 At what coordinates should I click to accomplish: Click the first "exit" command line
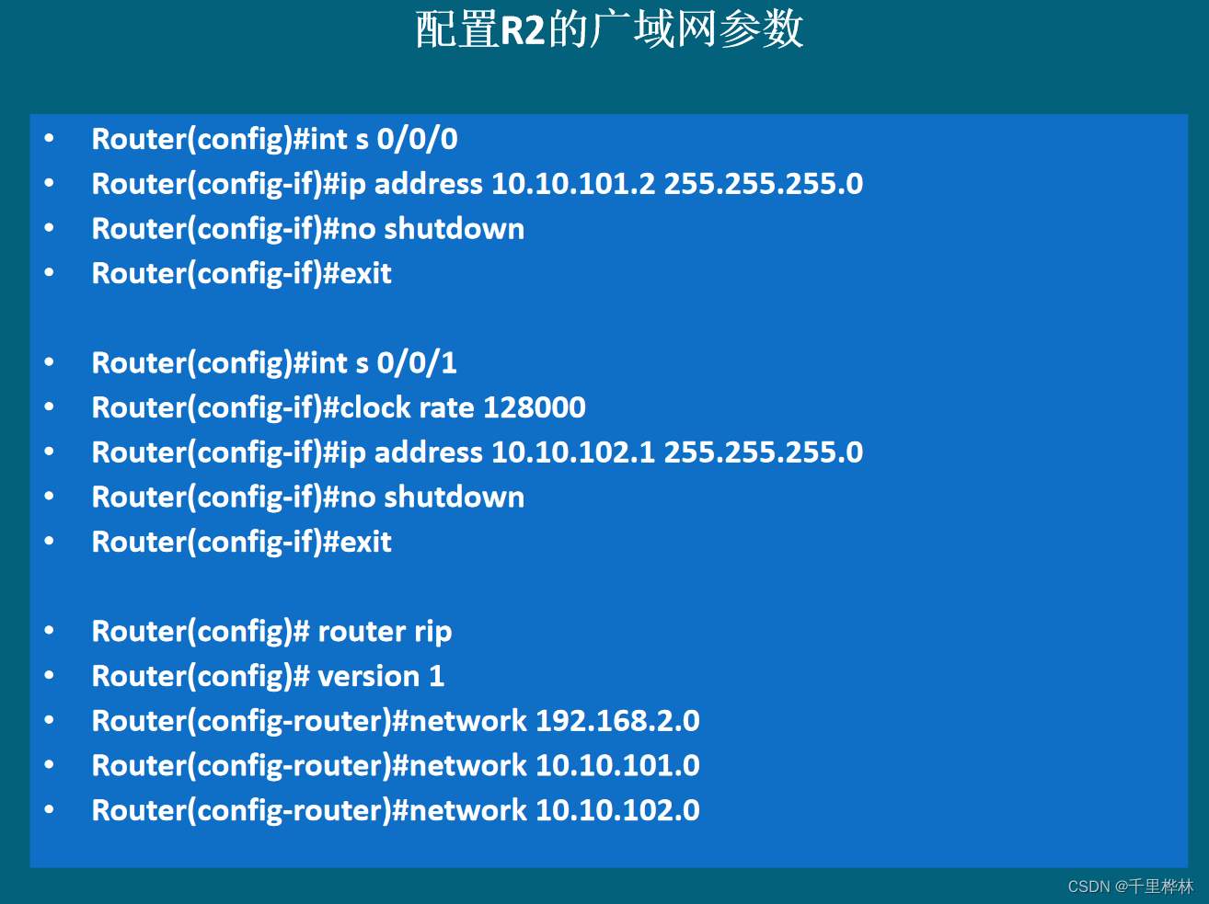(x=241, y=273)
